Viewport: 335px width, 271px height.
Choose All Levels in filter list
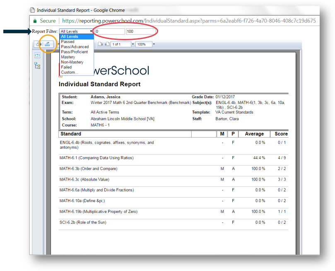(77, 36)
